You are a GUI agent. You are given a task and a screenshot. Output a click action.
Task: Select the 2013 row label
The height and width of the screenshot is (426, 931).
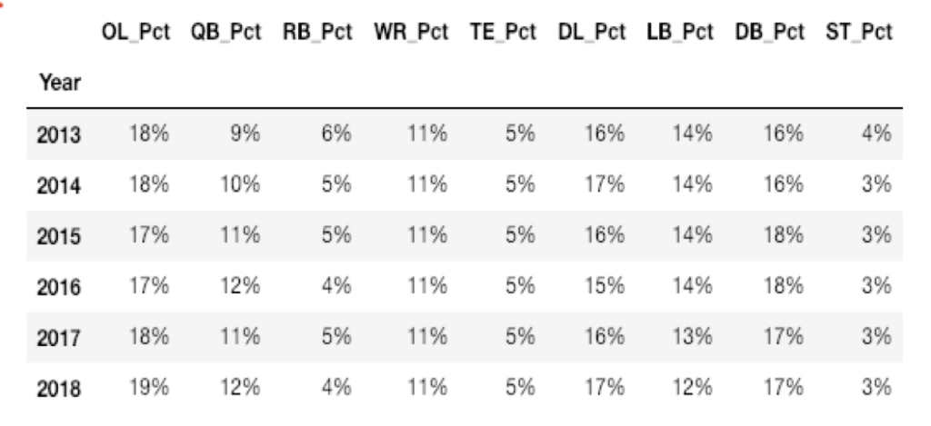coord(59,135)
